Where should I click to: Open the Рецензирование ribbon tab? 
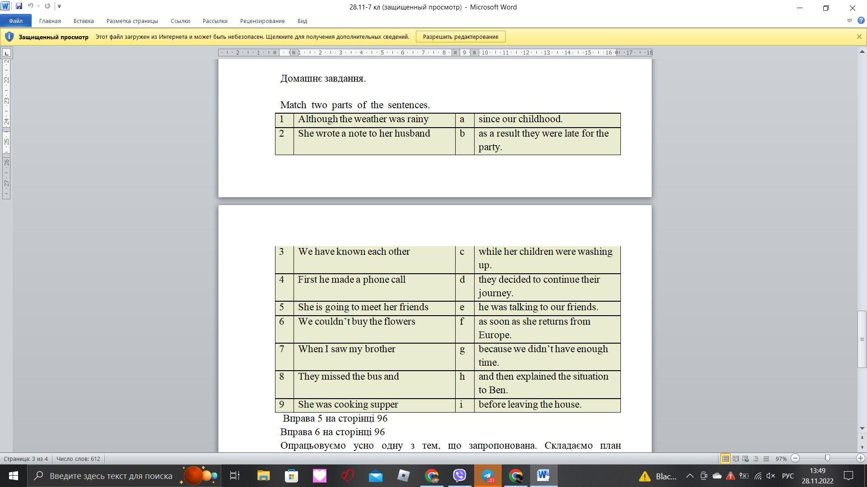(x=262, y=21)
